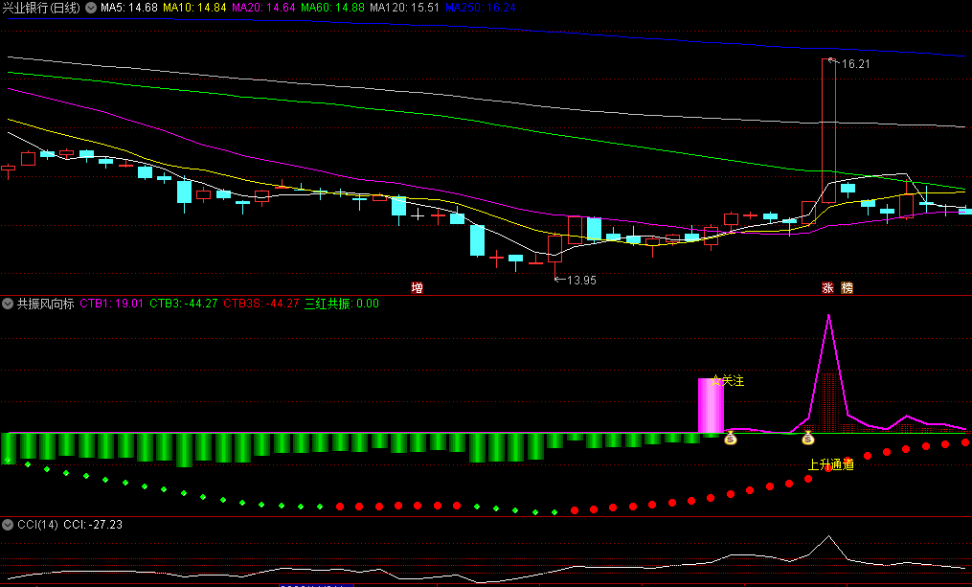This screenshot has width=972, height=587.
Task: Click the magenta 关注 signal bar
Action: tap(711, 405)
